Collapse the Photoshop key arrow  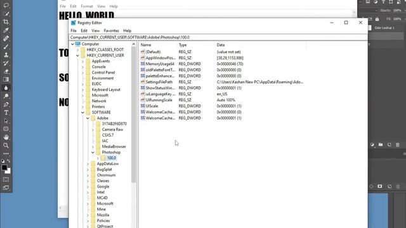[x=93, y=152]
